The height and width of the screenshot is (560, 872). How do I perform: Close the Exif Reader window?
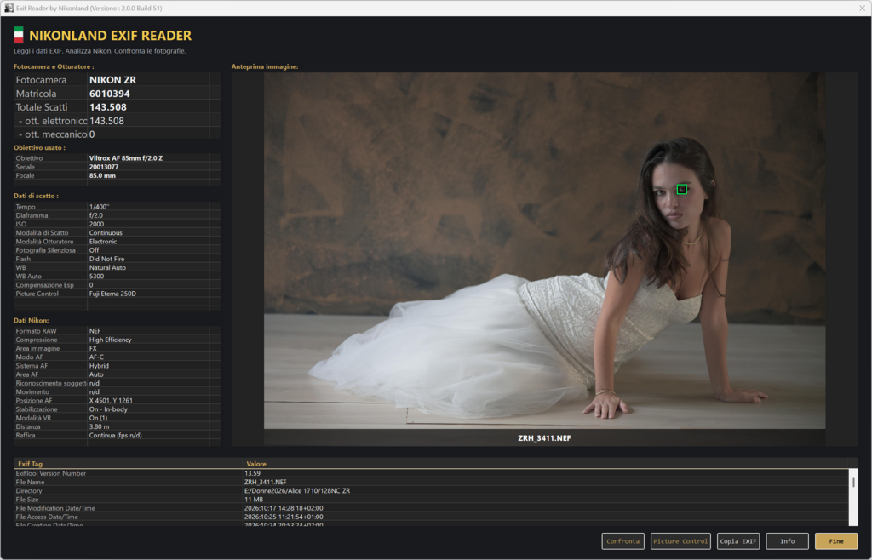click(862, 8)
